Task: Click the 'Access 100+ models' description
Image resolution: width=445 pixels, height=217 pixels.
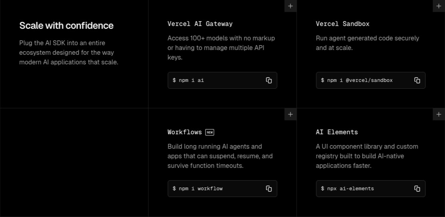Action: (x=221, y=48)
